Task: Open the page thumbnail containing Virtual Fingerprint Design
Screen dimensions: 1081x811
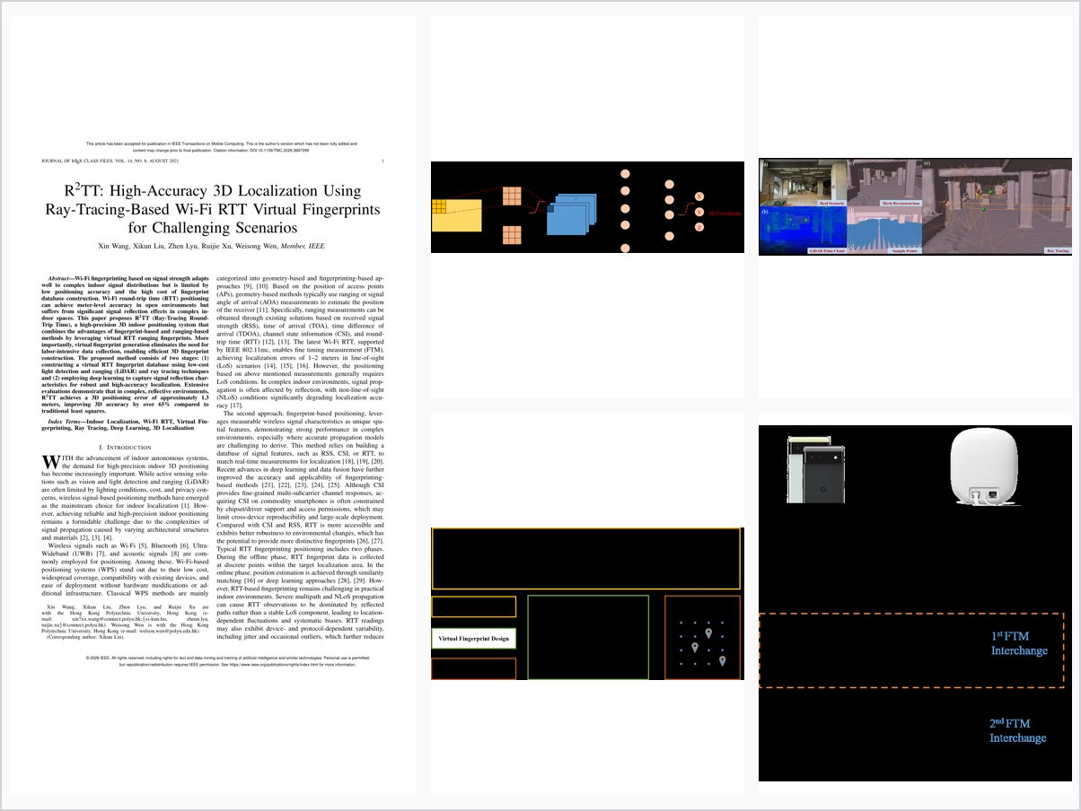Action: click(587, 603)
